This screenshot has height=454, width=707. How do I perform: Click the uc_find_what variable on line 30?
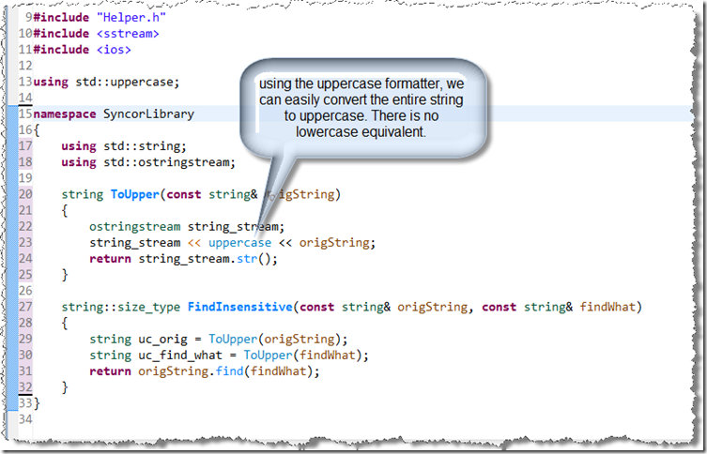click(180, 356)
